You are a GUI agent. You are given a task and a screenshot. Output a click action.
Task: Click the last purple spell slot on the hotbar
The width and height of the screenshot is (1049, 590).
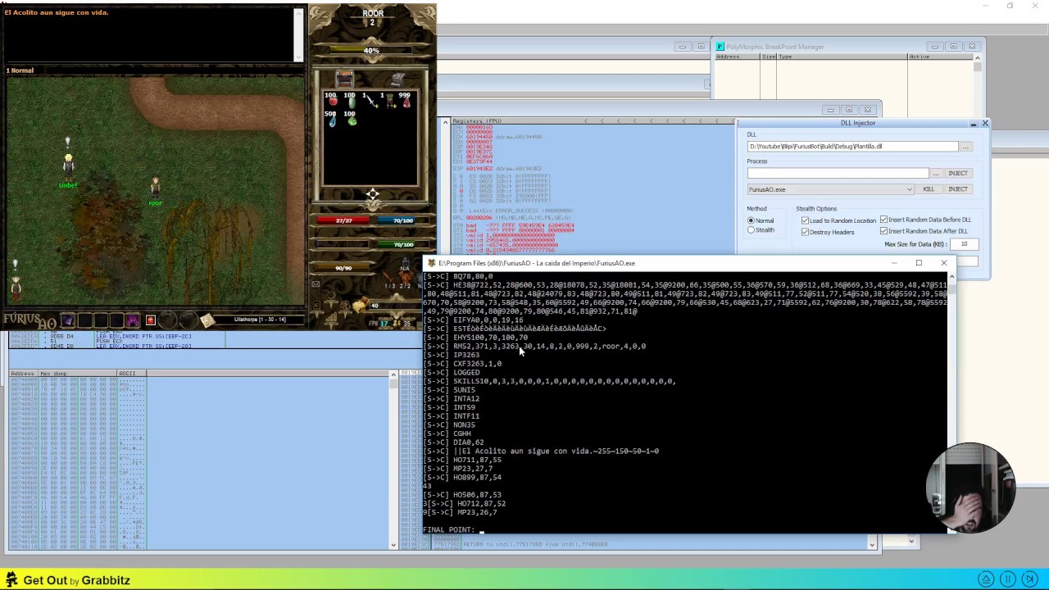(133, 320)
